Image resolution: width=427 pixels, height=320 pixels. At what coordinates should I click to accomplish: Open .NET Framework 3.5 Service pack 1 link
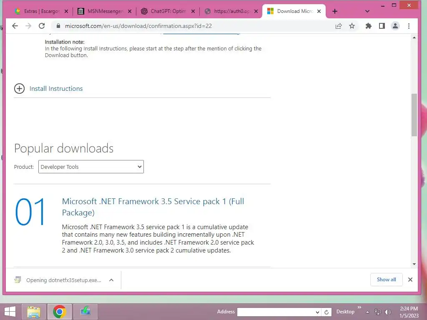[x=153, y=207]
